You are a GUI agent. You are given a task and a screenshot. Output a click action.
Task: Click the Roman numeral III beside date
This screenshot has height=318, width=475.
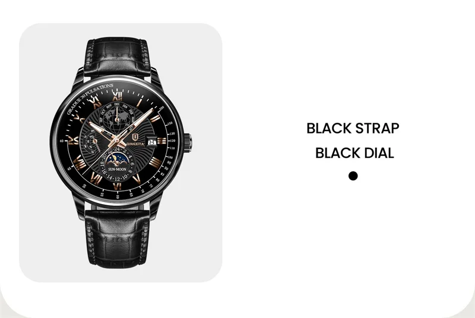162,141
